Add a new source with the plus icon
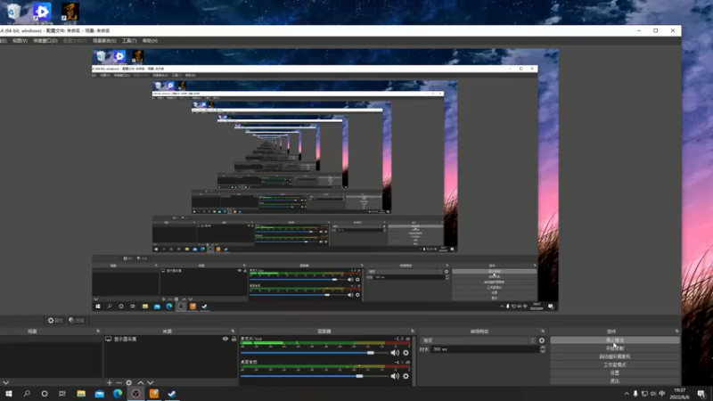Screen dimensions: 713x401 pos(109,383)
